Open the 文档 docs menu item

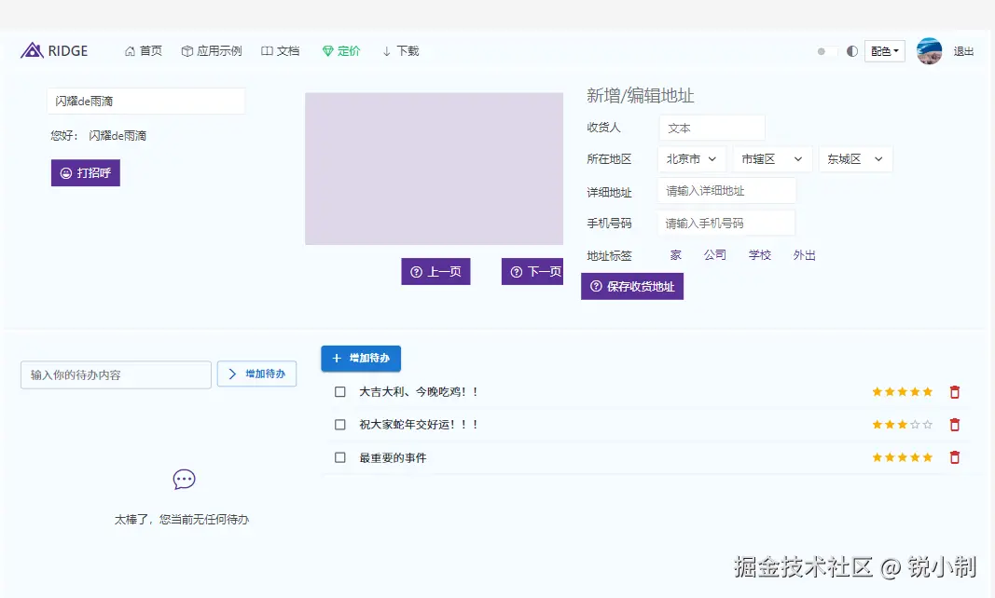tap(281, 51)
